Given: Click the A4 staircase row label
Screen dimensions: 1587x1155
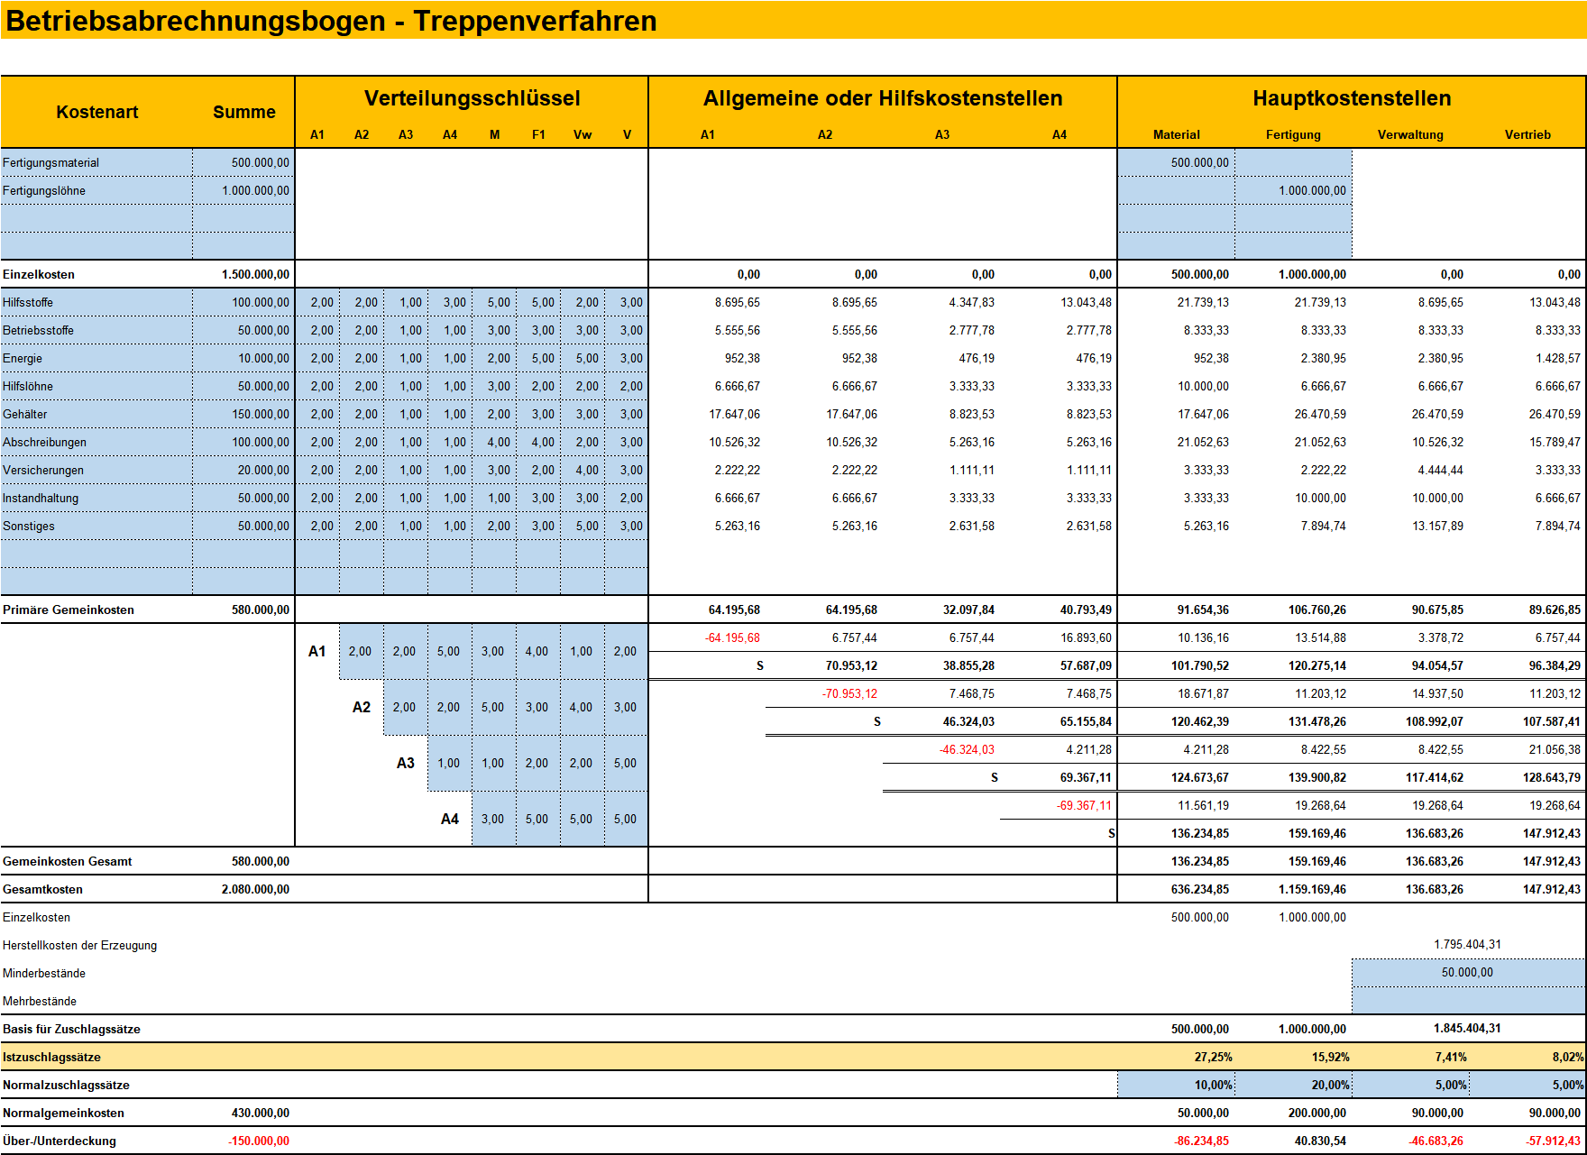Looking at the screenshot, I should tap(449, 819).
